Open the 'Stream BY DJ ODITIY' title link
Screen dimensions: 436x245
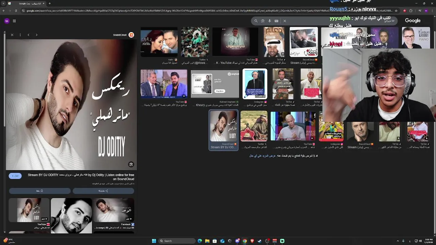point(81,177)
